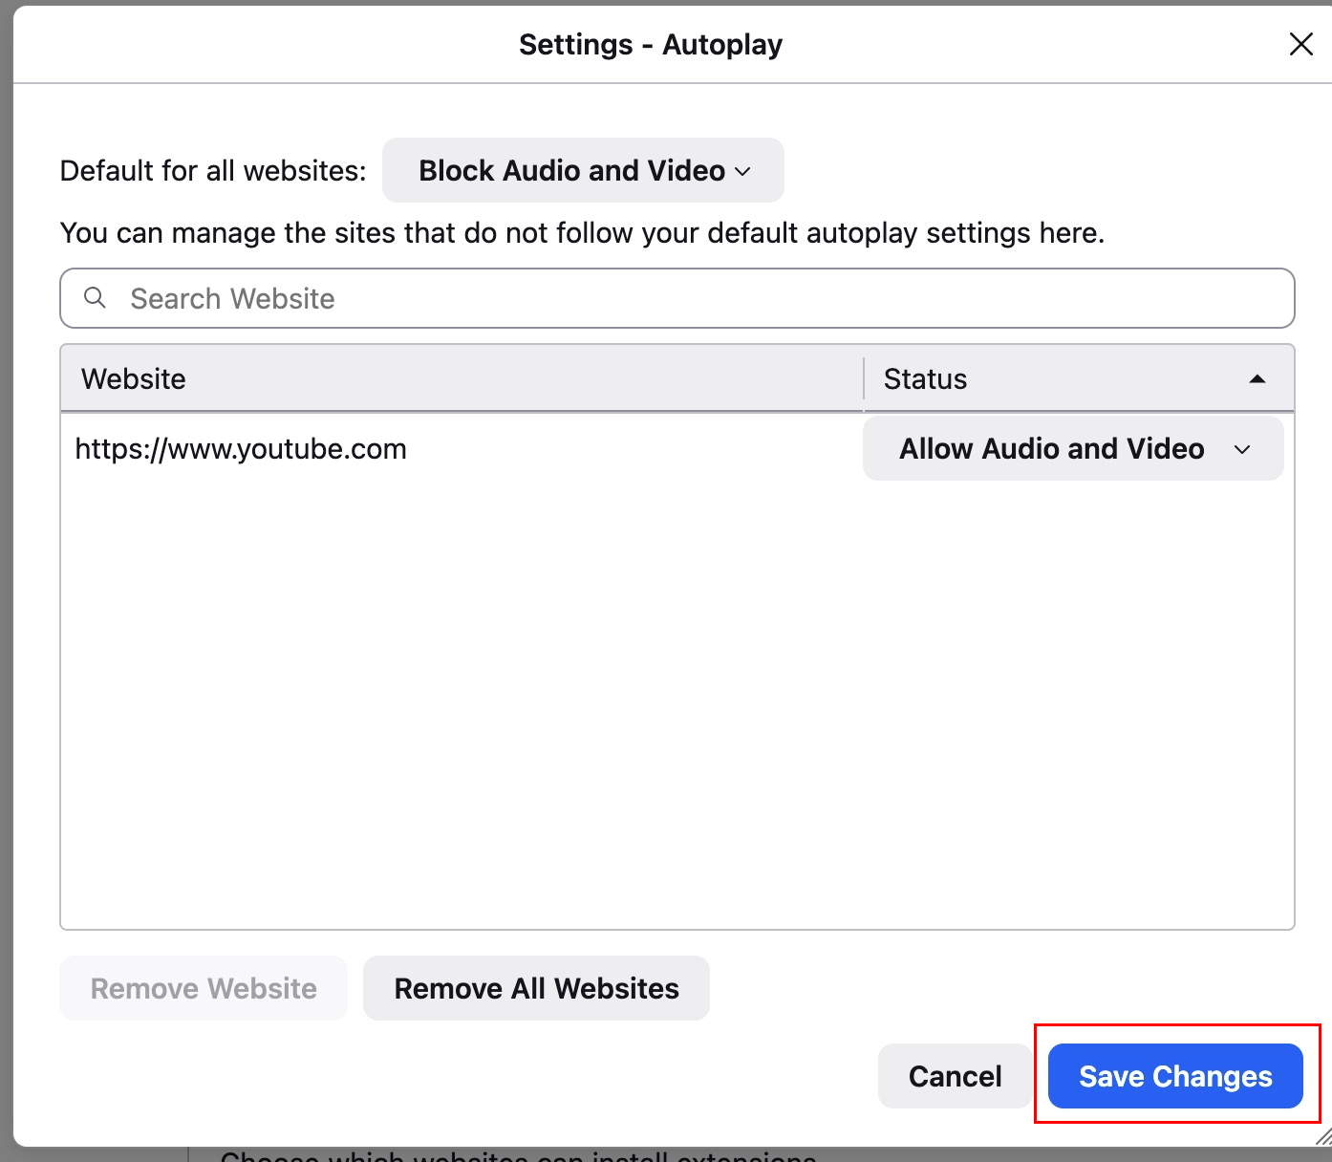Viewport: 1332px width, 1162px height.
Task: Click the resize grip at dialog corner
Action: point(1322,1136)
